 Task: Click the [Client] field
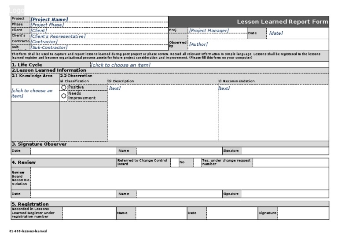click(99, 30)
